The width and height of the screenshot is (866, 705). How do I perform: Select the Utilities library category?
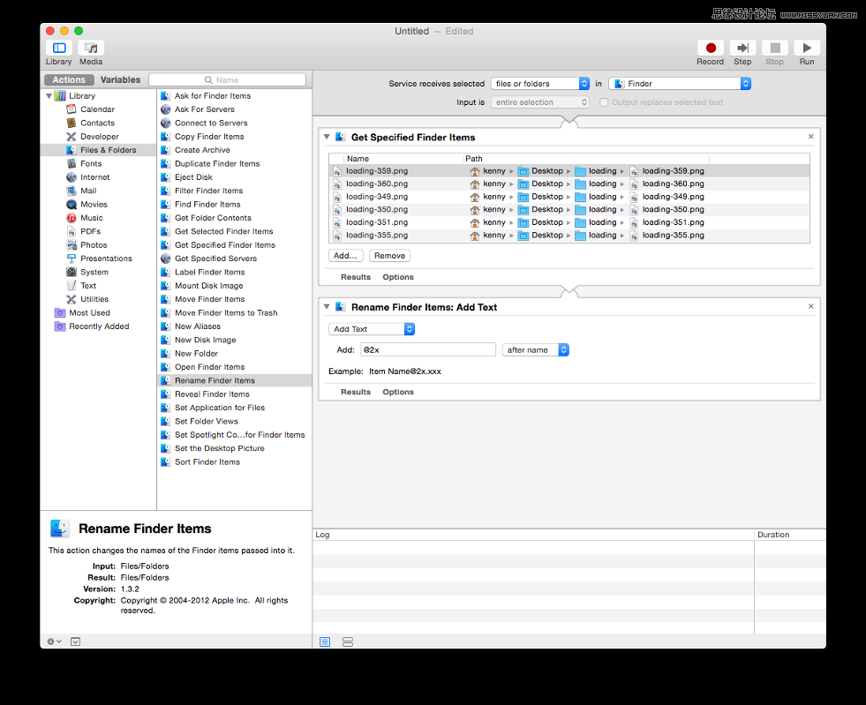[x=94, y=299]
